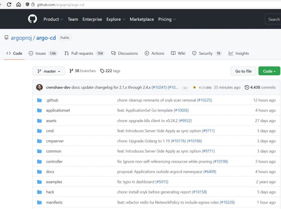
Task: Expand the Product menu
Action: coord(53,19)
